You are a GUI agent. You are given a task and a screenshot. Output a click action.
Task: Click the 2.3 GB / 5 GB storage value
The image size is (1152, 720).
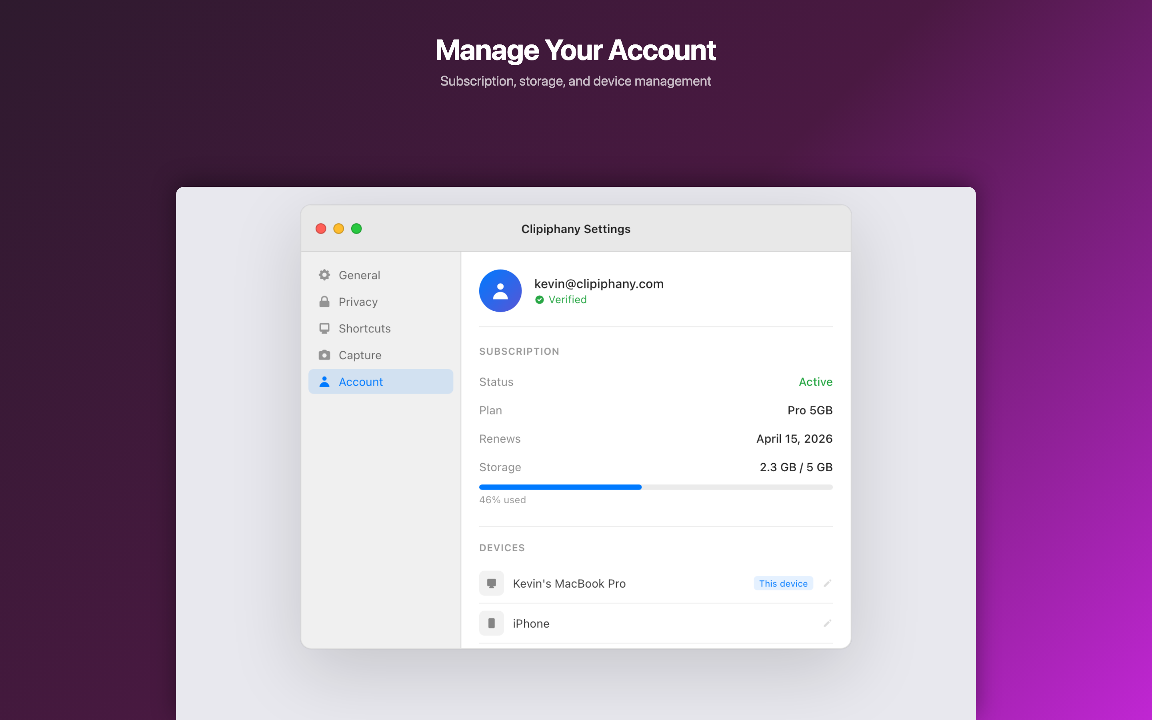[x=796, y=467]
